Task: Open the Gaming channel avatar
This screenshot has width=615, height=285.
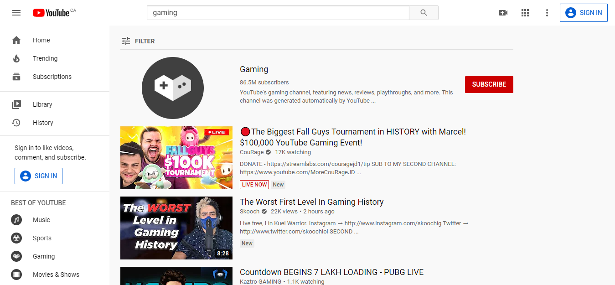Action: 173,88
